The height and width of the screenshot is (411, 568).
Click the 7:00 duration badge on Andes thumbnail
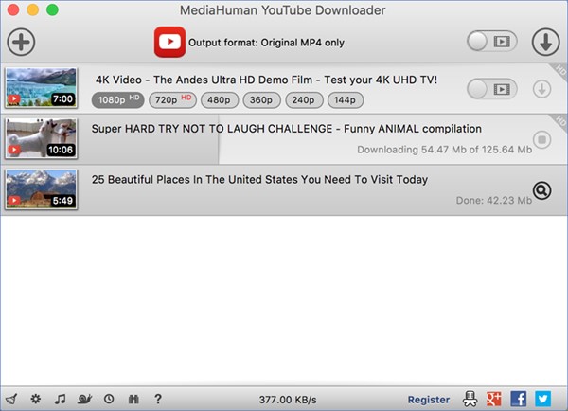(x=63, y=98)
